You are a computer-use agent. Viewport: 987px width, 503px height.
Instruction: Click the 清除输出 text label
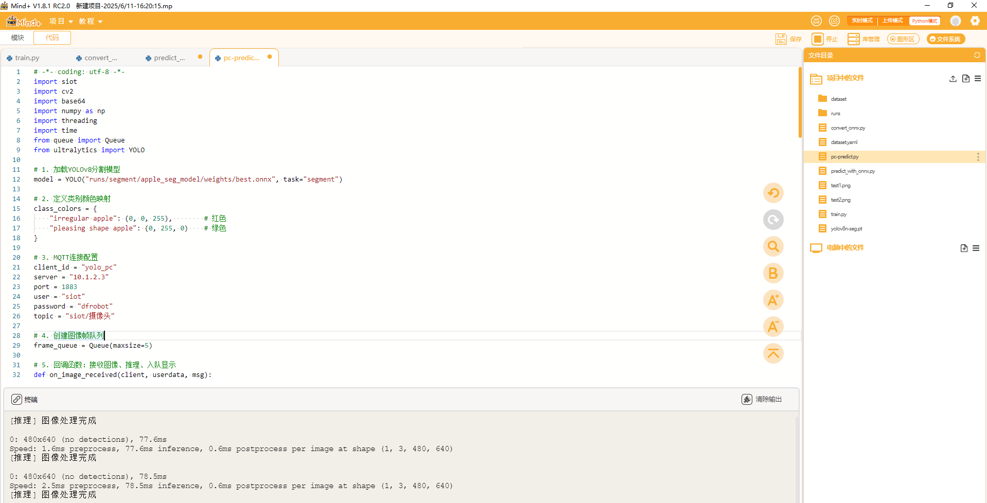768,400
